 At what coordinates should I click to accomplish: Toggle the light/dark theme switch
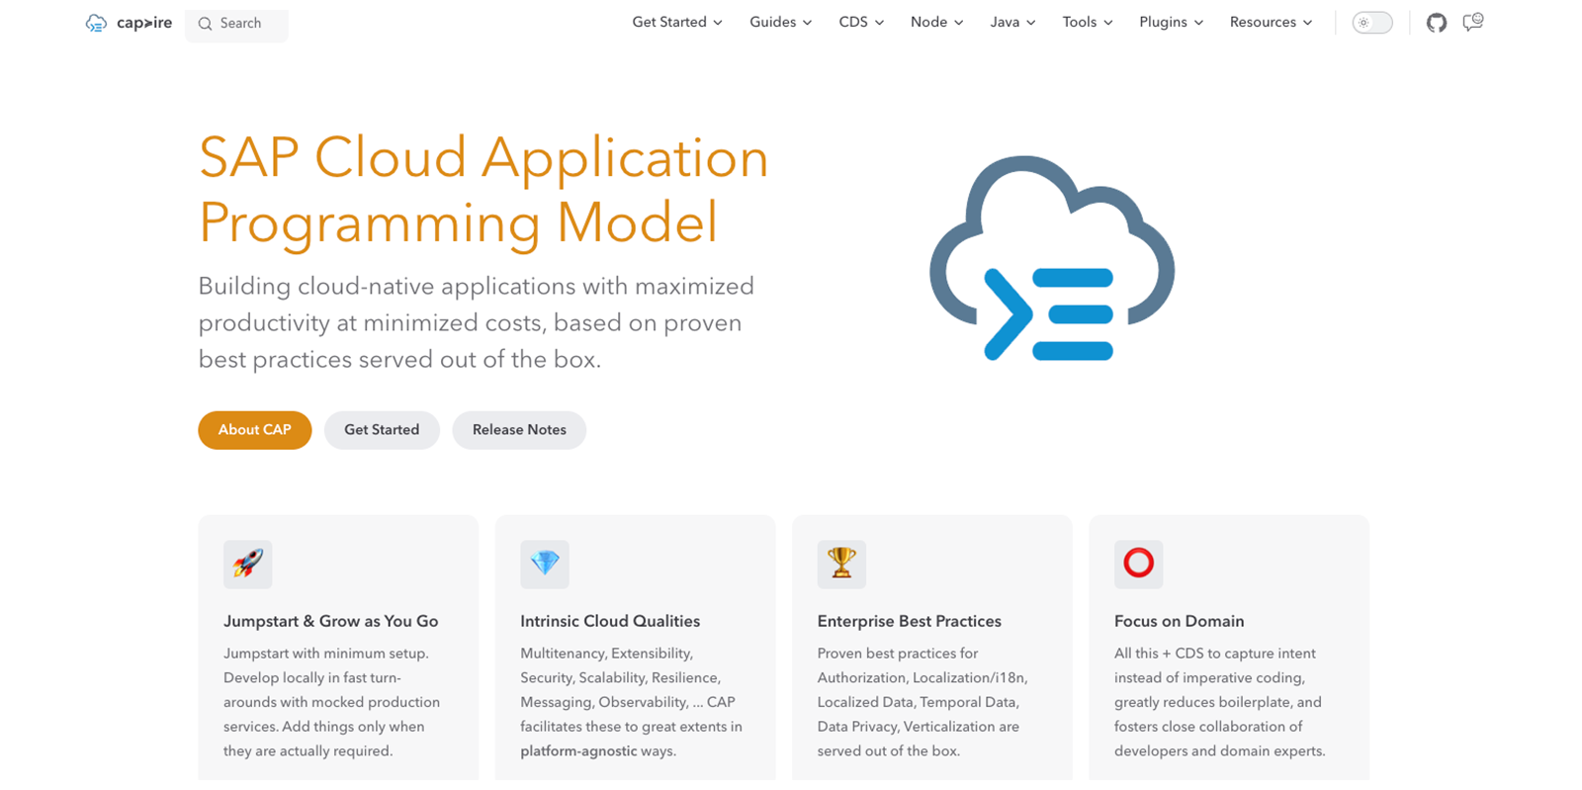[1372, 23]
